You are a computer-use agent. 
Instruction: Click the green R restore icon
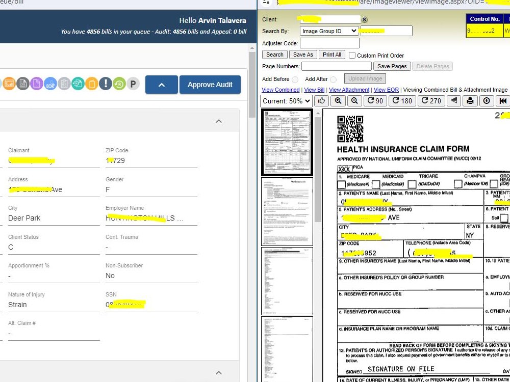click(119, 84)
